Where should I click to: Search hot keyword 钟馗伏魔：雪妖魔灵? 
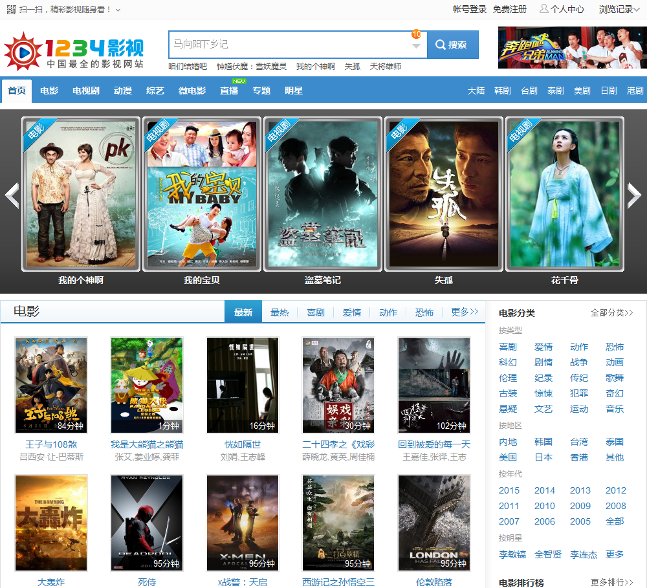click(x=251, y=67)
